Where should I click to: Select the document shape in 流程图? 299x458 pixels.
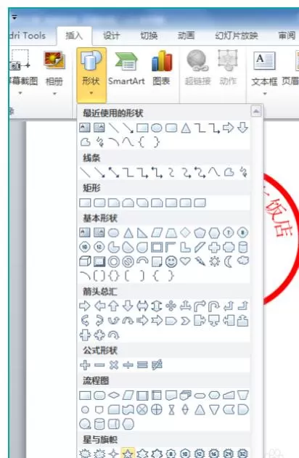click(x=171, y=396)
